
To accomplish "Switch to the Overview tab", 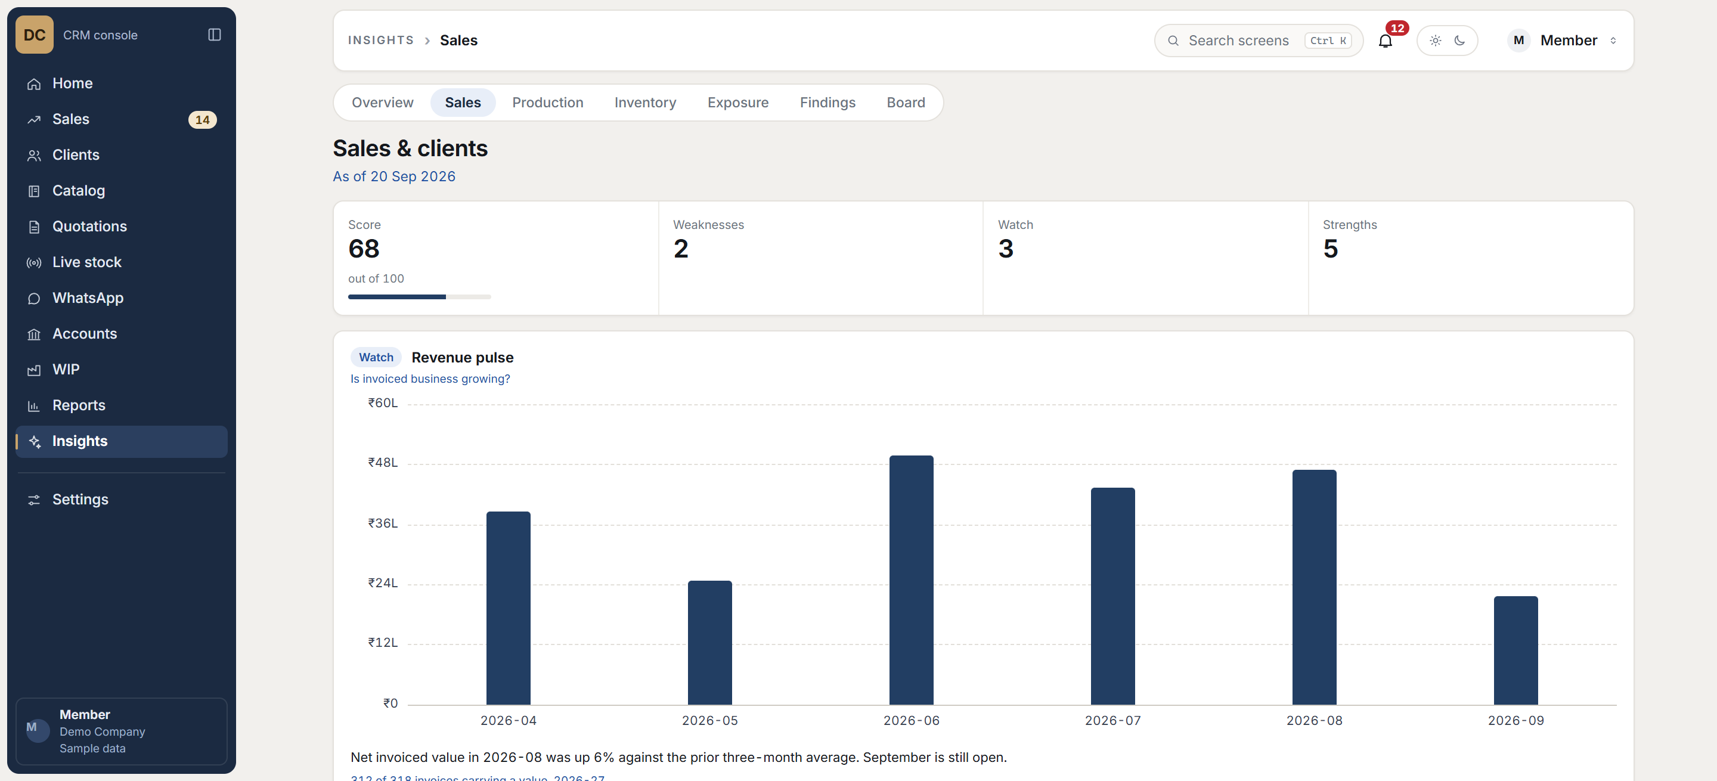I will (x=383, y=103).
